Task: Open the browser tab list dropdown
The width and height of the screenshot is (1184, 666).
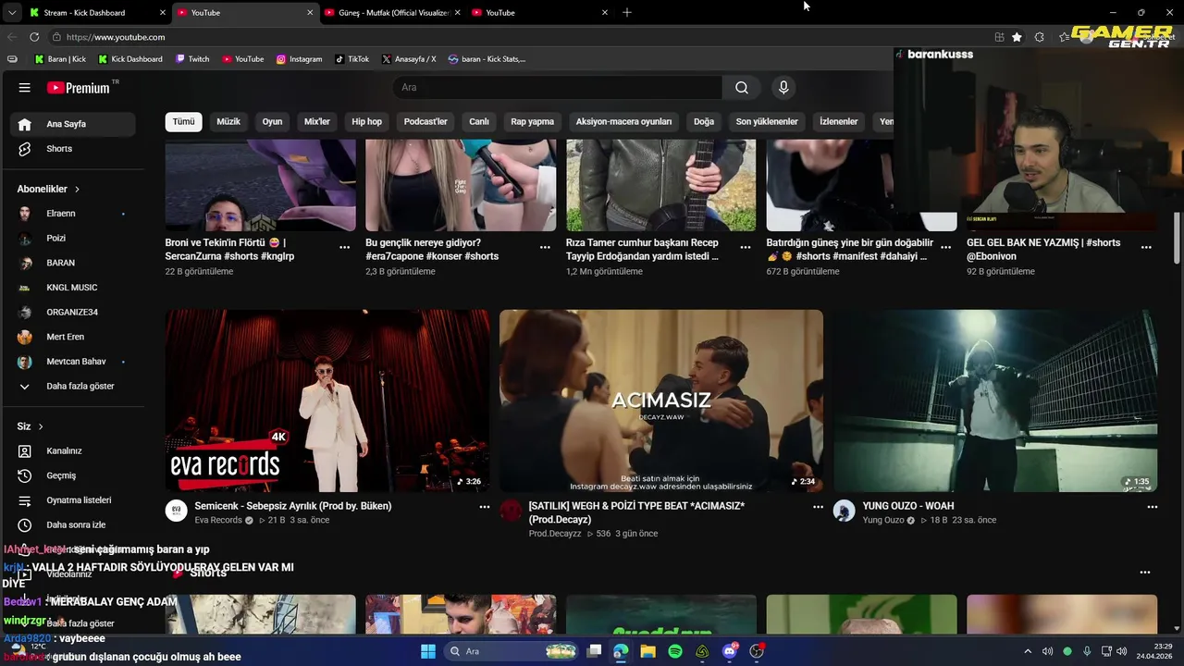Action: coord(11,13)
